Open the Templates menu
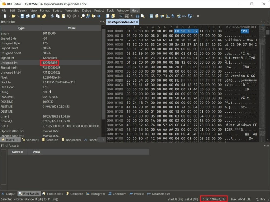Screen dimensions: 270x202 72,11
